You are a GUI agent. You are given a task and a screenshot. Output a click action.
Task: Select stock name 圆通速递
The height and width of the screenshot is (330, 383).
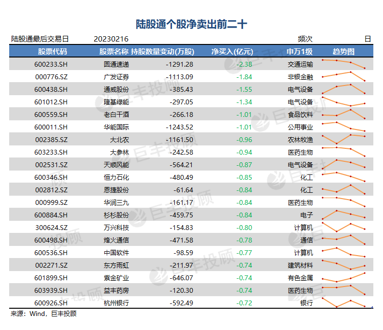coord(116,64)
